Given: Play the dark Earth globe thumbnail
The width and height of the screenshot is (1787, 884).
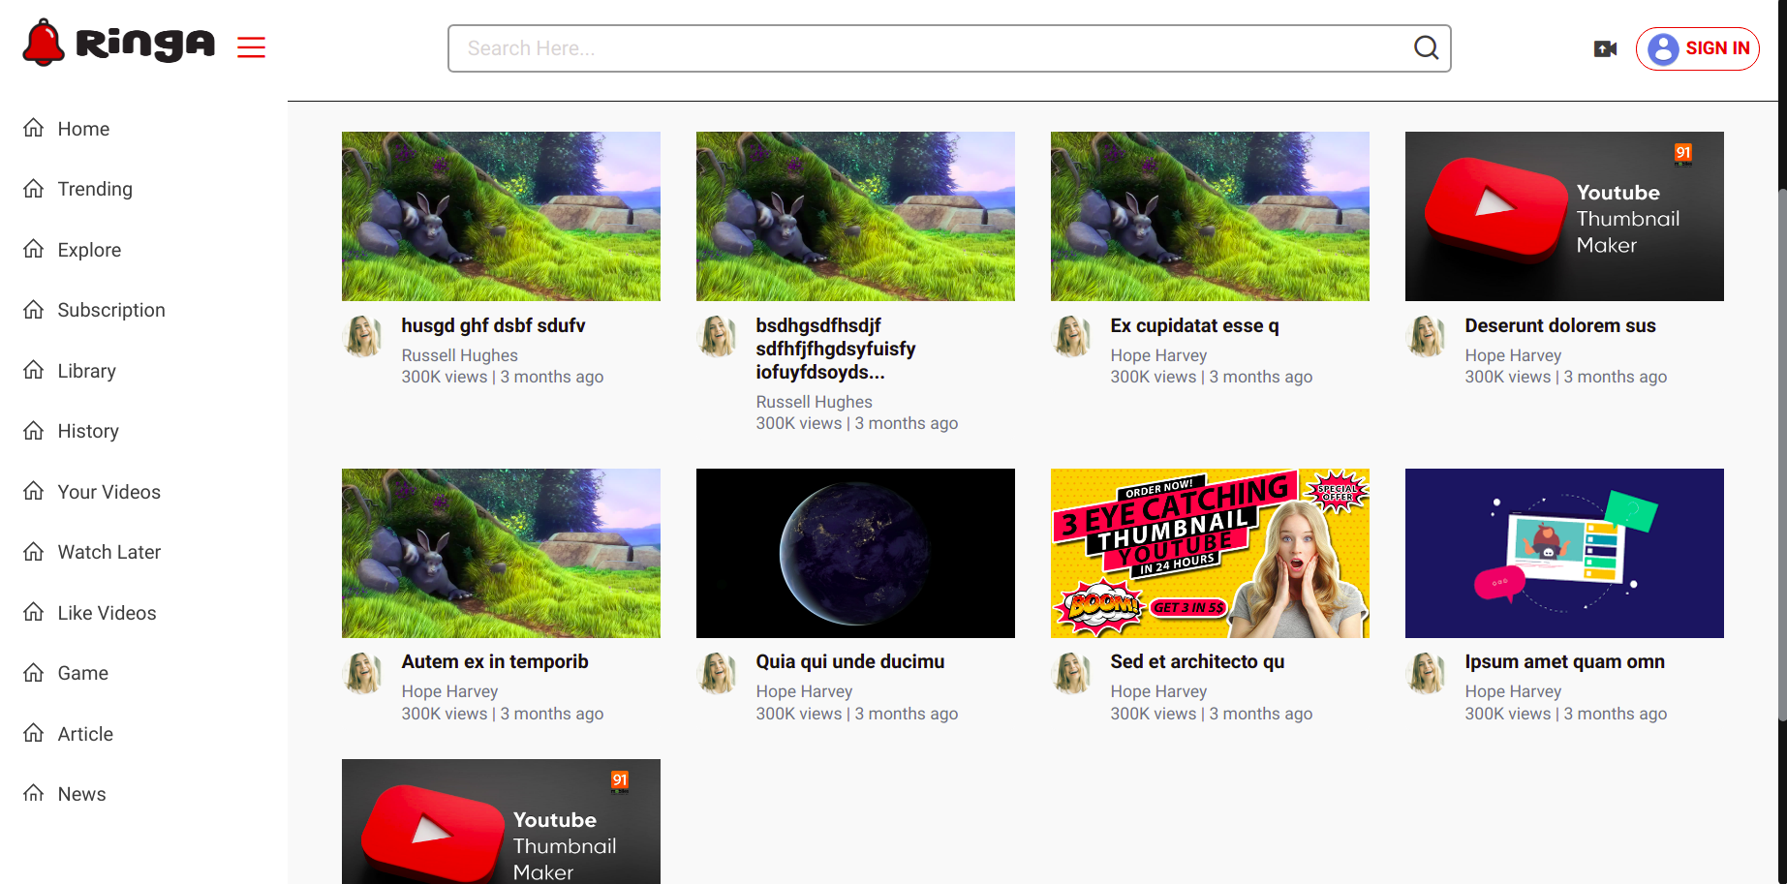Looking at the screenshot, I should point(855,553).
